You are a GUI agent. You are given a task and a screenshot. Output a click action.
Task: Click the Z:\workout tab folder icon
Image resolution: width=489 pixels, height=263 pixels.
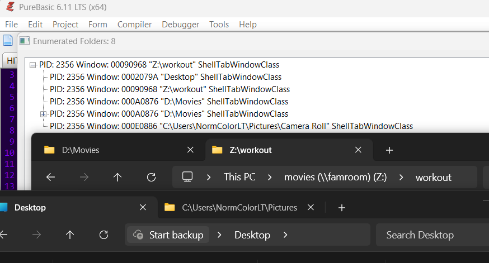[x=217, y=150]
